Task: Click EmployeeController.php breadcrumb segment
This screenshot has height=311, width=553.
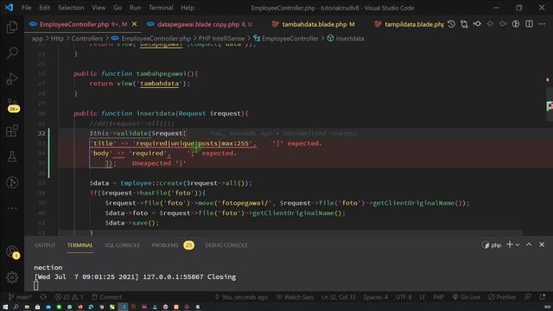Action: [151, 38]
